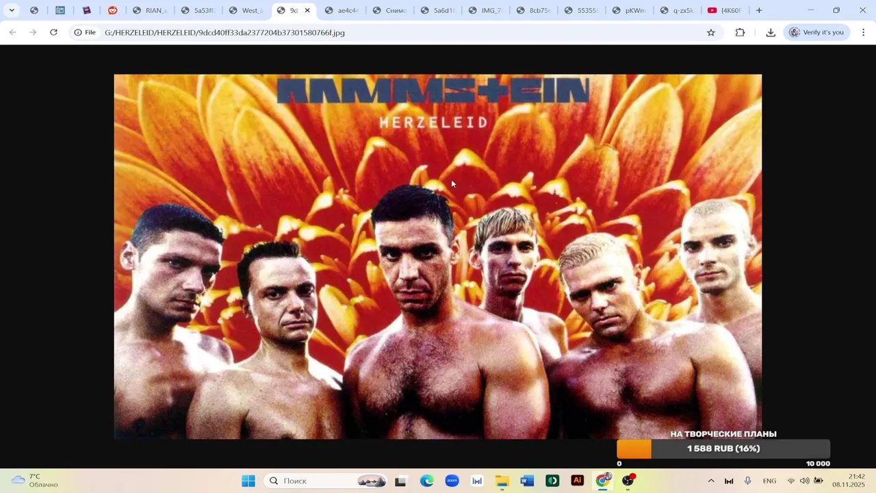Open the Windows Start menu
The width and height of the screenshot is (876, 493).
coord(248,481)
